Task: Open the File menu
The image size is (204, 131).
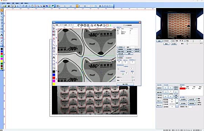Action: [x=3, y=3]
